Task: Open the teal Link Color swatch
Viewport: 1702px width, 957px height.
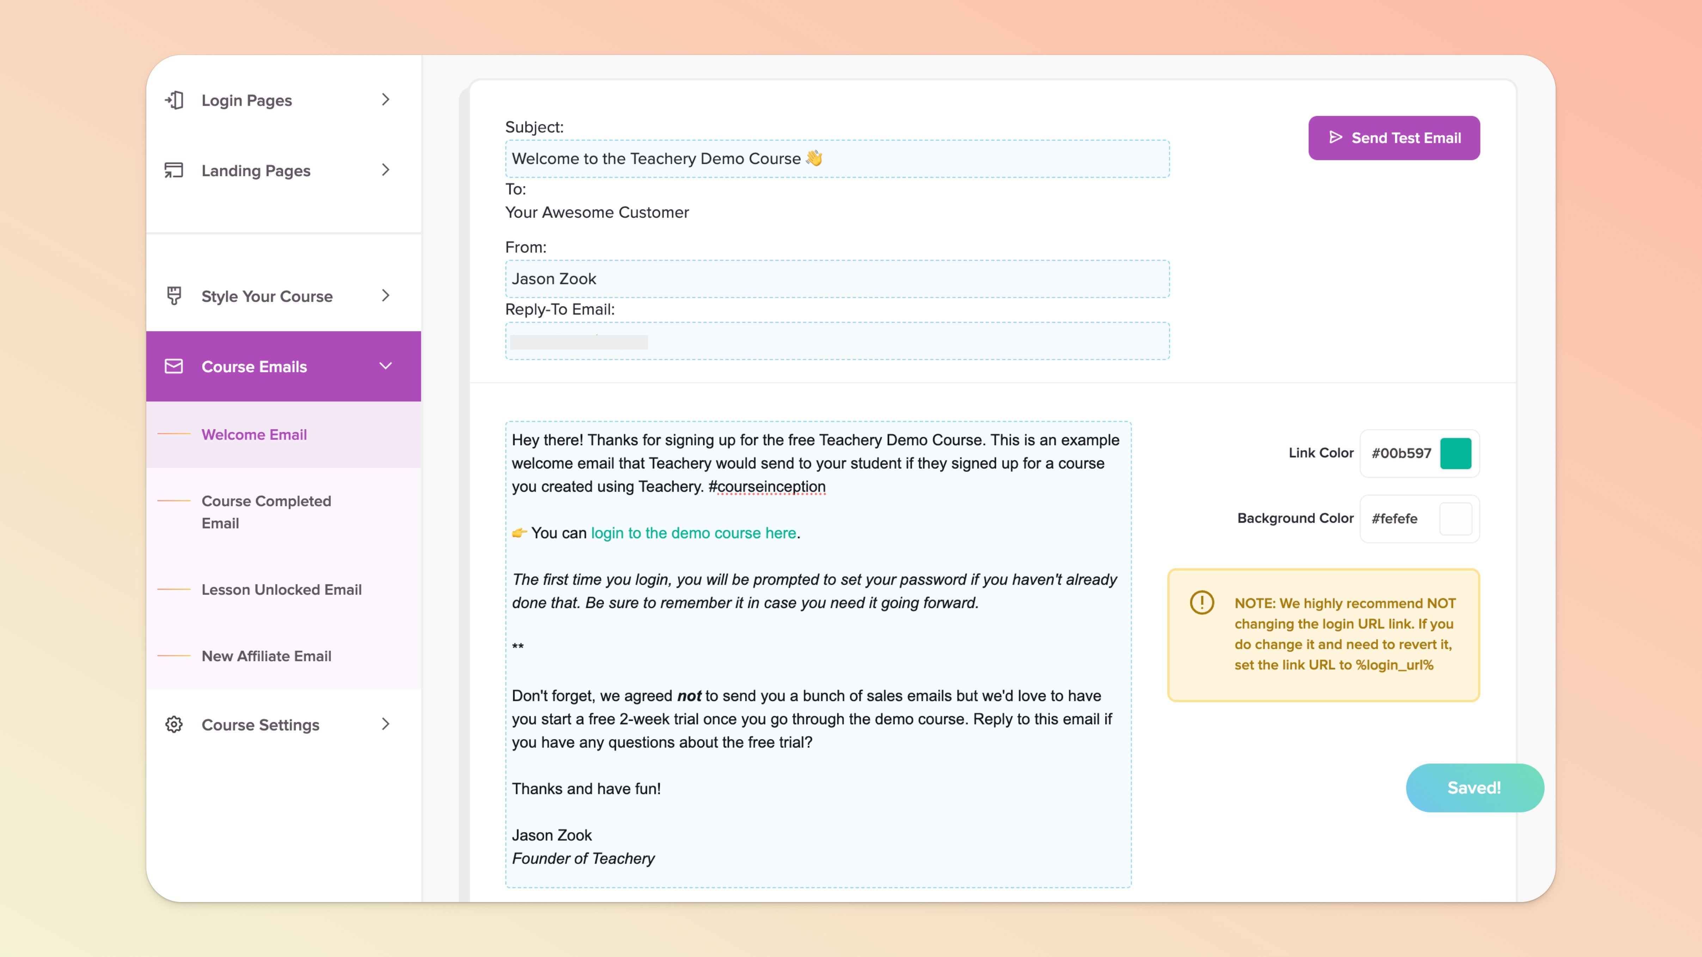Action: (x=1456, y=453)
